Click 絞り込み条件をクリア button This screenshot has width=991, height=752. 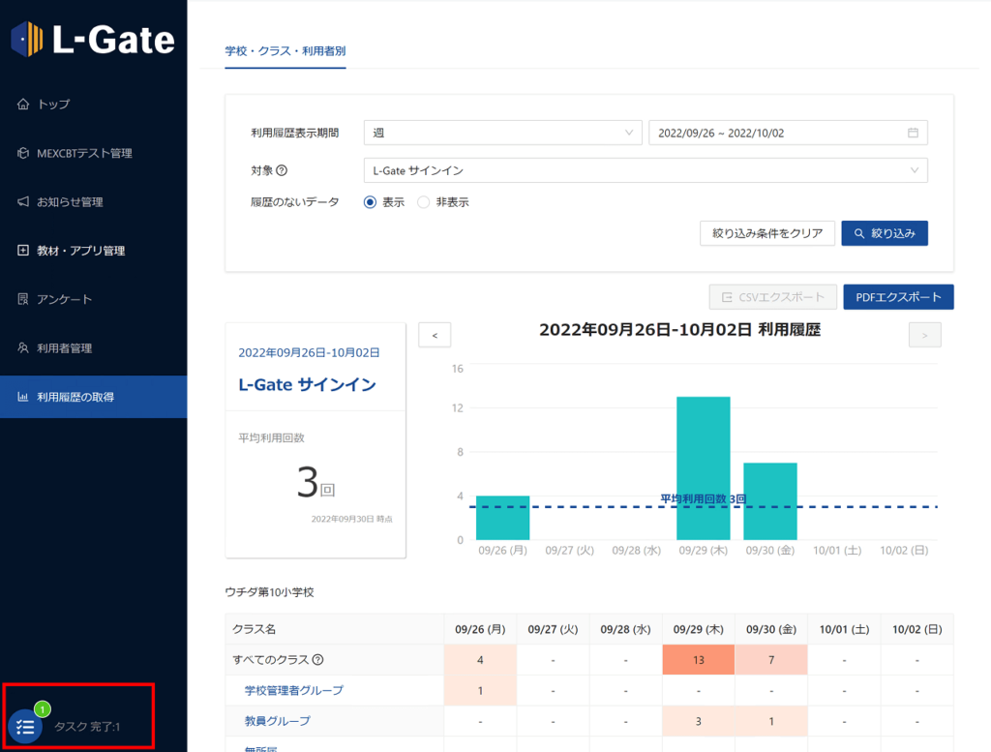click(767, 233)
